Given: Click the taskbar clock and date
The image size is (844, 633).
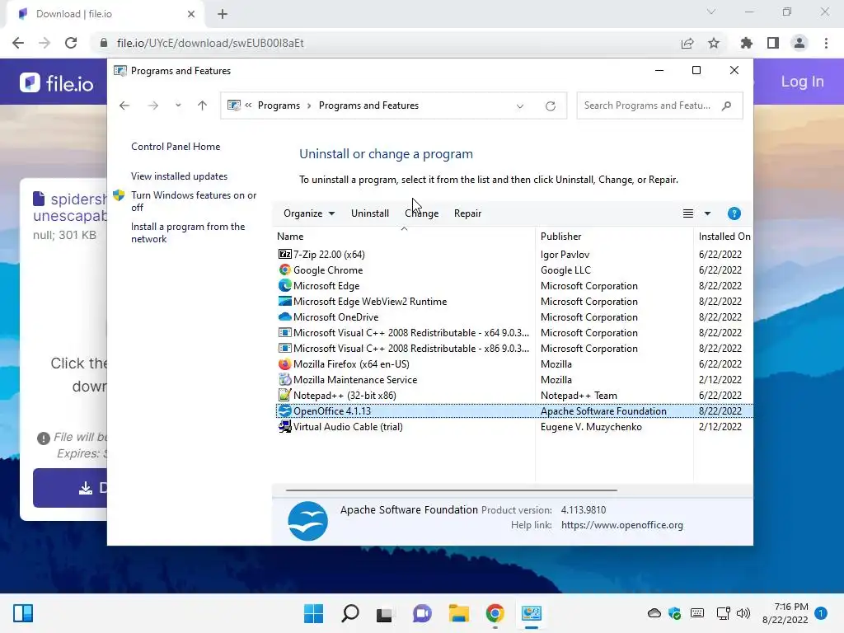Looking at the screenshot, I should [785, 613].
